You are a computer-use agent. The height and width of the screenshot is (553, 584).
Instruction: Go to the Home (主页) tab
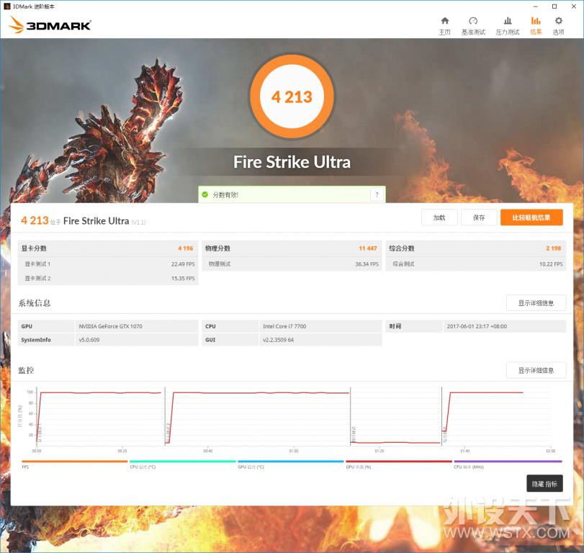(x=445, y=26)
